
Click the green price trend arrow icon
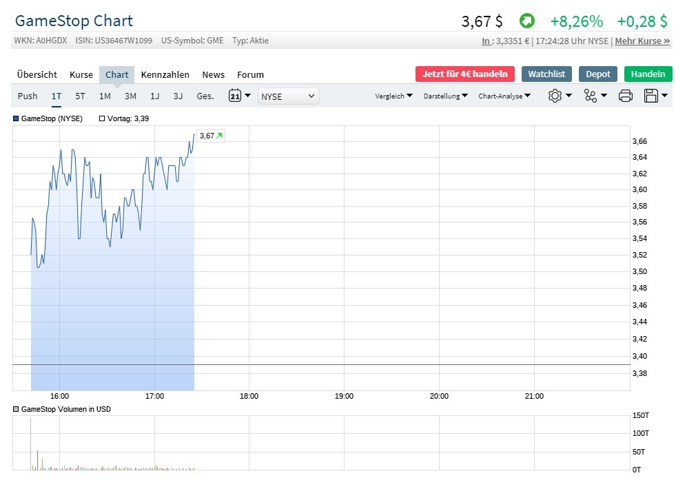click(x=526, y=21)
